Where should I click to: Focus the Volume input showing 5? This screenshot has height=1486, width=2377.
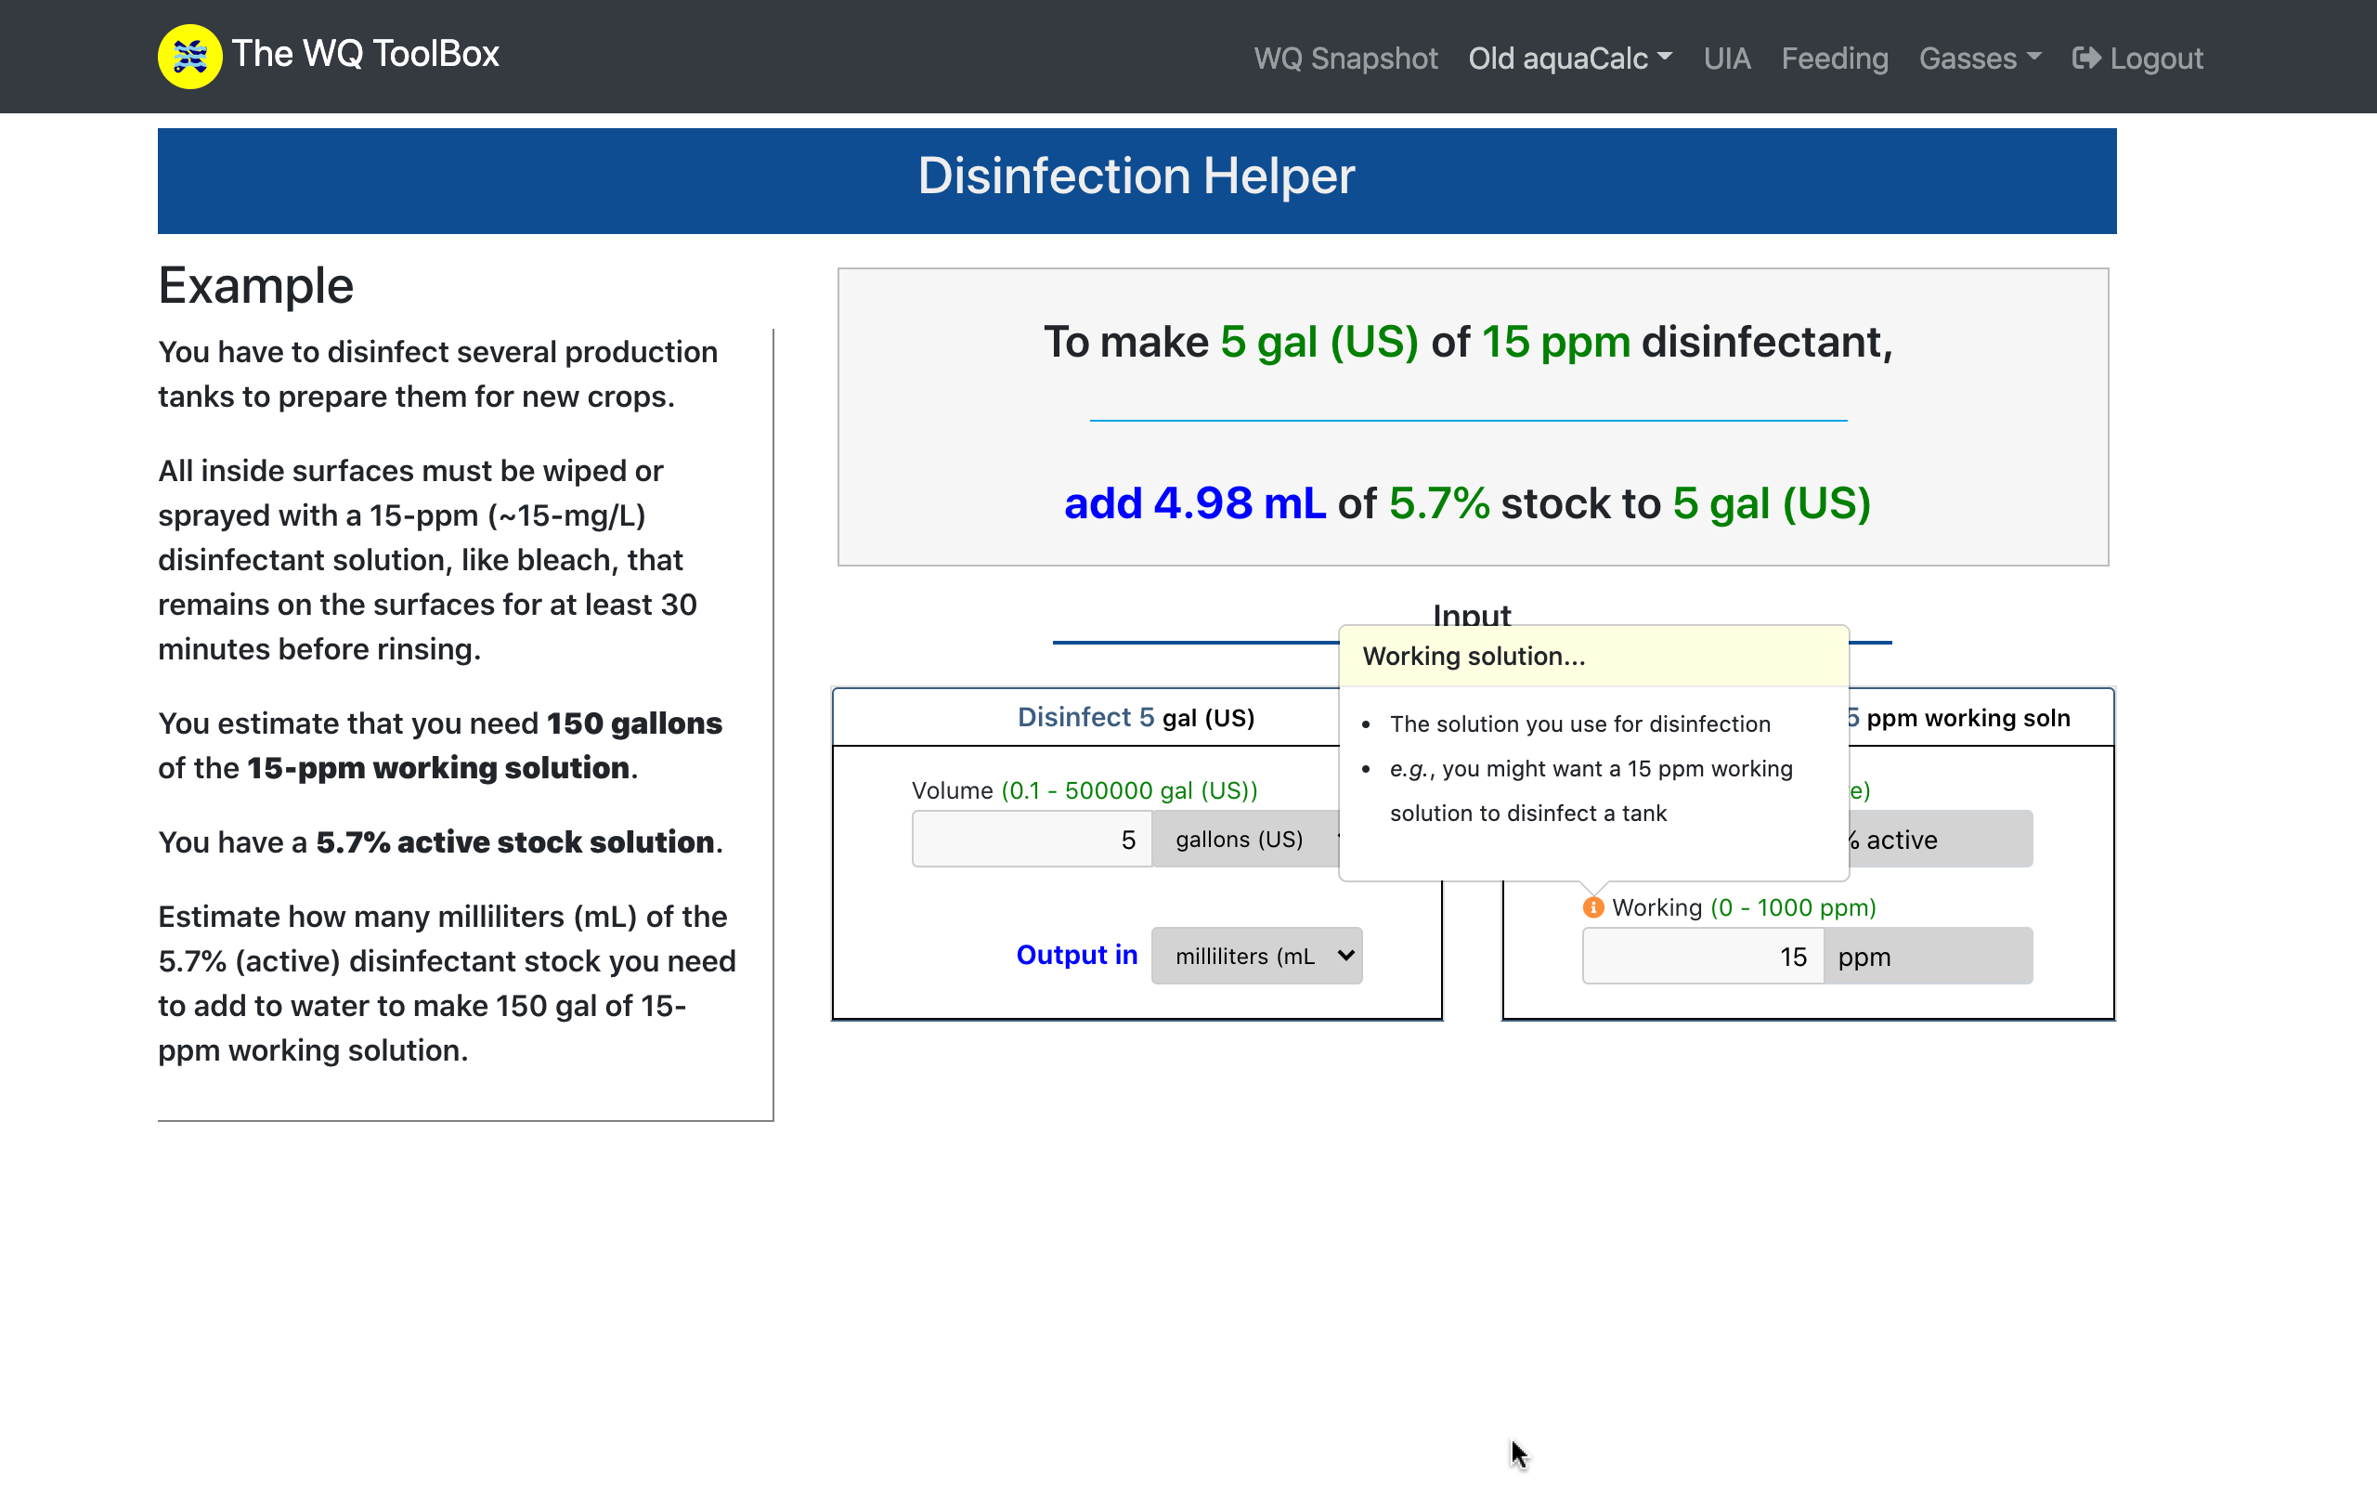1032,840
